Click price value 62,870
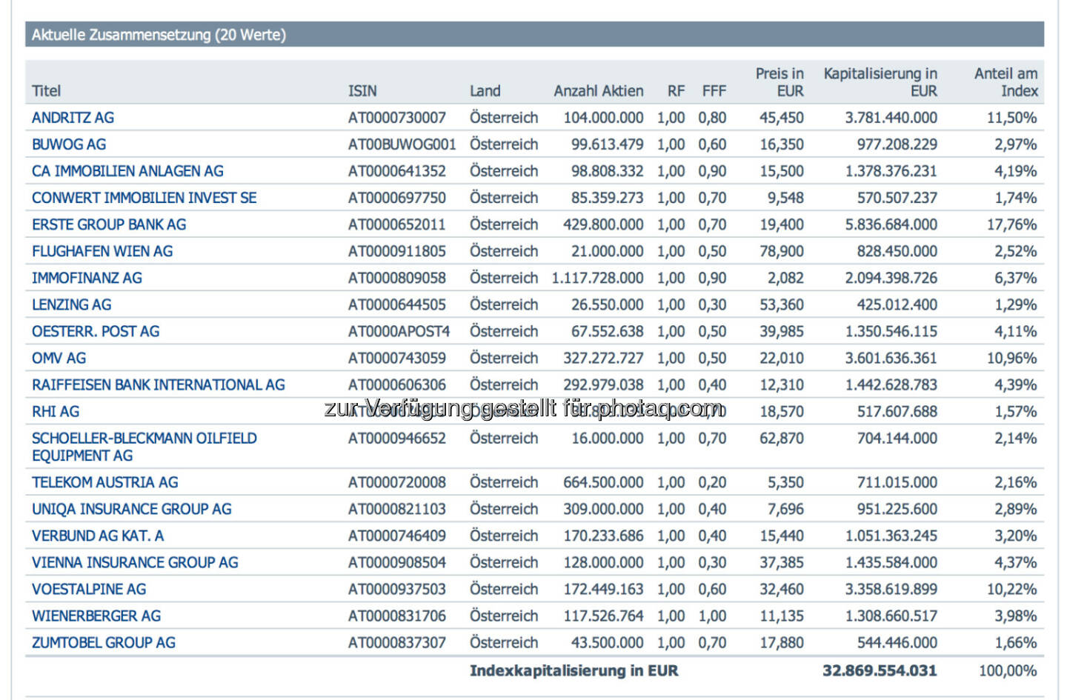This screenshot has width=1067, height=700. (782, 438)
